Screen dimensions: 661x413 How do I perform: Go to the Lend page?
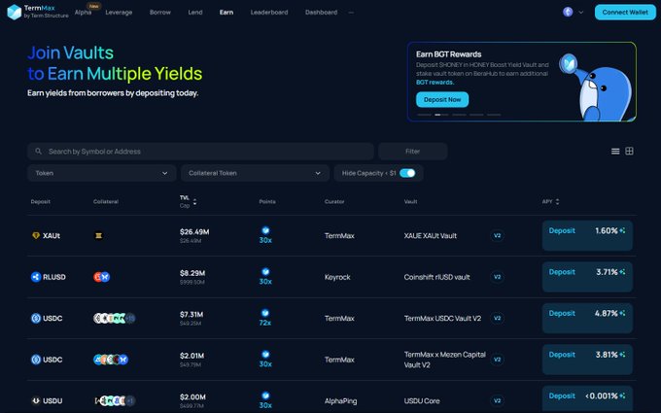pos(195,13)
